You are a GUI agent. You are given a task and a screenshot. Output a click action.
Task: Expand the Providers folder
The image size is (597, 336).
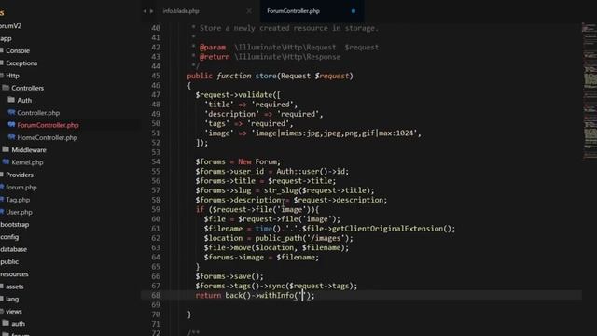pyautogui.click(x=19, y=175)
